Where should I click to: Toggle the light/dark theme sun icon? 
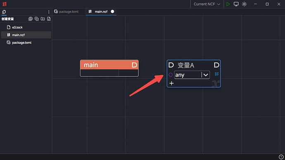point(244,4)
